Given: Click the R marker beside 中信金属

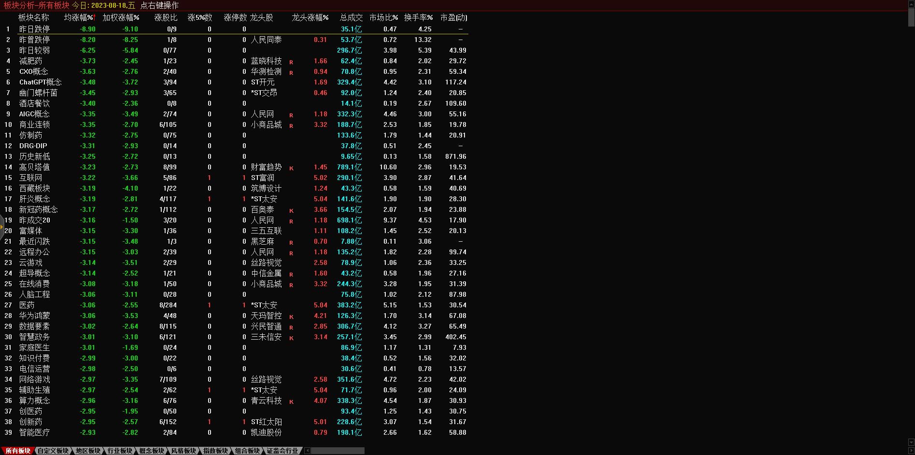Looking at the screenshot, I should (291, 275).
